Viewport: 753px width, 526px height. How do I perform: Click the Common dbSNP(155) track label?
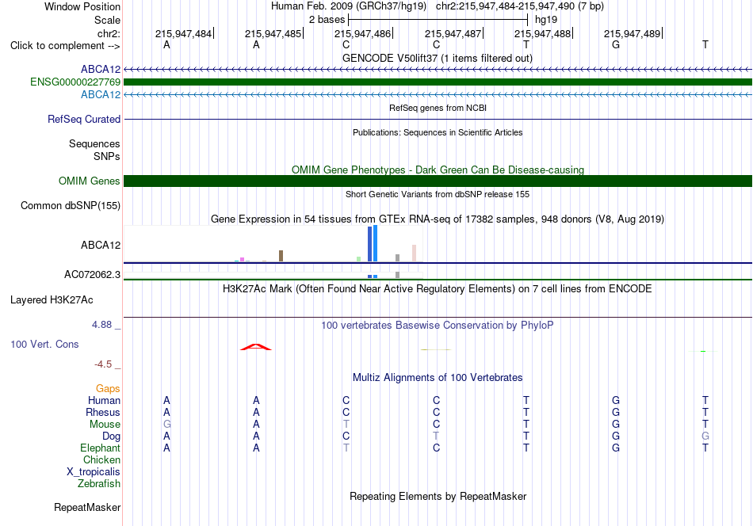tap(70, 205)
